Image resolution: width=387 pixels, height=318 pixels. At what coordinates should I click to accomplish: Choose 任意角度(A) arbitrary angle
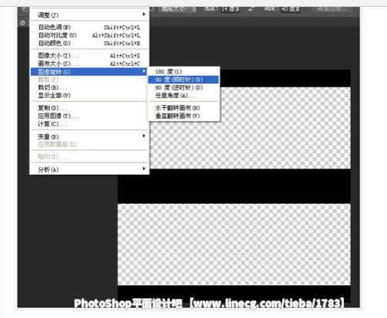pos(183,96)
